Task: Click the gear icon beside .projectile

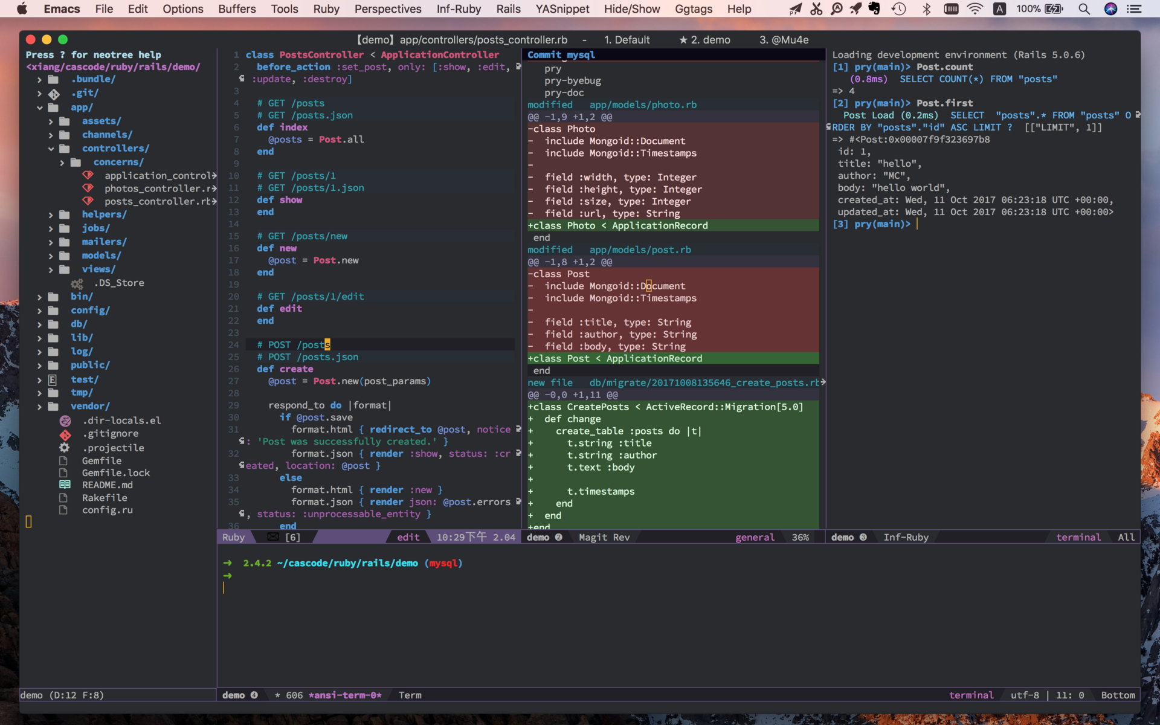Action: (64, 448)
